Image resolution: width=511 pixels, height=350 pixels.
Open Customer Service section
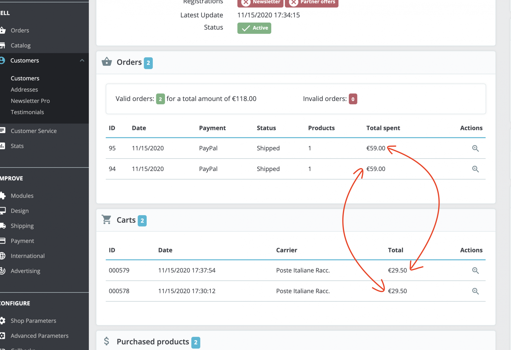[34, 131]
